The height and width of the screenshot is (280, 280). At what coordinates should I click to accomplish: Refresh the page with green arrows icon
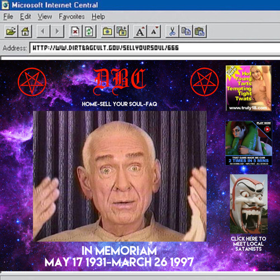click(89, 31)
